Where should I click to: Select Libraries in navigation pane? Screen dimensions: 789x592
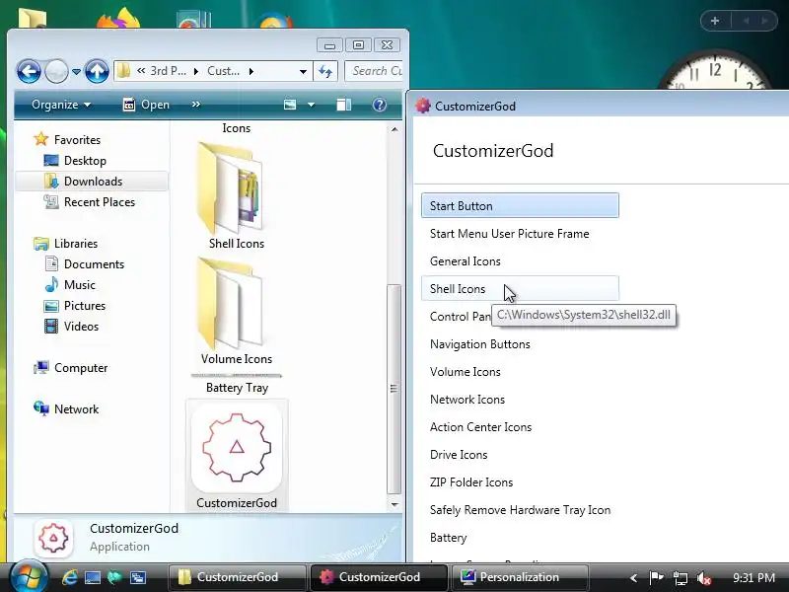coord(66,244)
